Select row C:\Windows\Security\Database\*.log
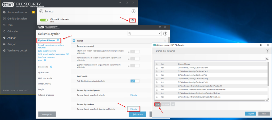The image size is (272, 120). point(211,79)
